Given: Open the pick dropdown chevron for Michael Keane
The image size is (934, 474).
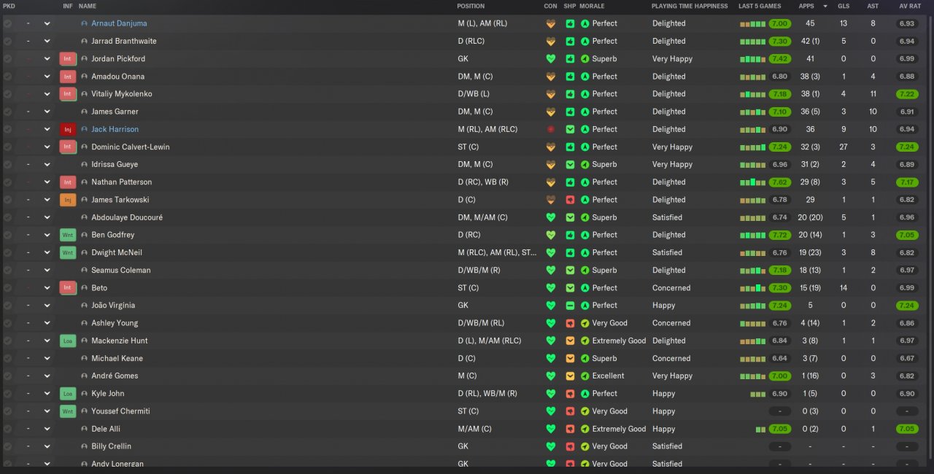Looking at the screenshot, I should [47, 358].
